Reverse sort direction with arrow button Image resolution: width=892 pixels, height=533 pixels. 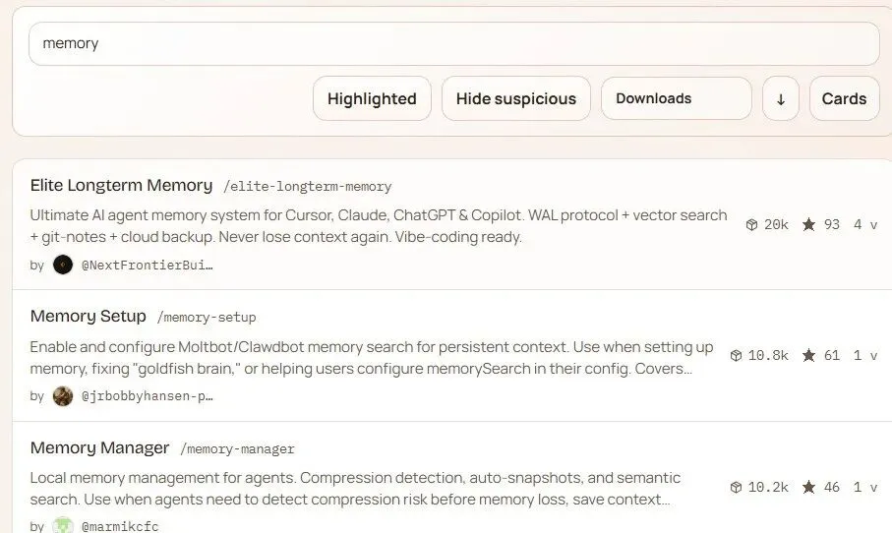pos(781,98)
